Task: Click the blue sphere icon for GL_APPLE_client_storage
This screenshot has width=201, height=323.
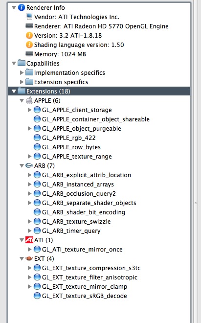Action: point(37,110)
